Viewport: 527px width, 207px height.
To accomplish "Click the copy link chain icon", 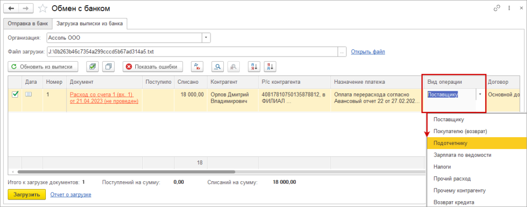I will [497, 8].
